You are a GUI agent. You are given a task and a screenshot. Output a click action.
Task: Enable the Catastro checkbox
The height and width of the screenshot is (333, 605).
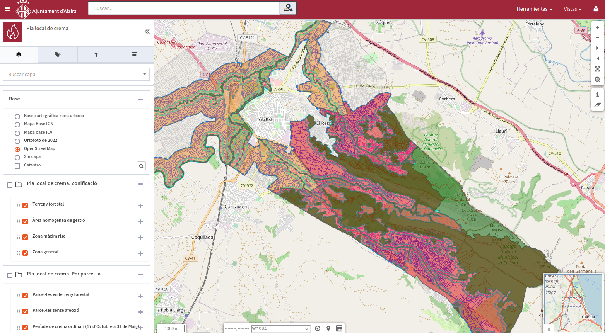click(x=17, y=166)
